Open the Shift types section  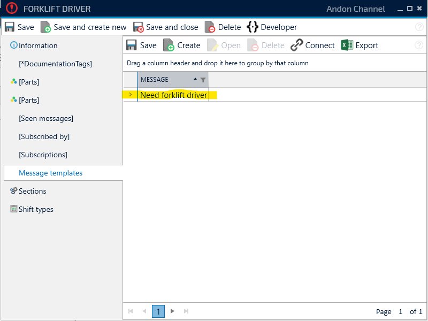[x=36, y=209]
